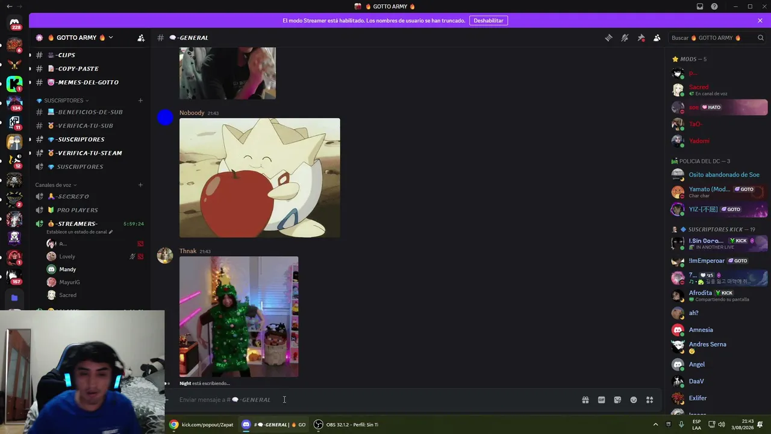771x434 pixels.
Task: Open the sticker picker
Action: pos(617,400)
